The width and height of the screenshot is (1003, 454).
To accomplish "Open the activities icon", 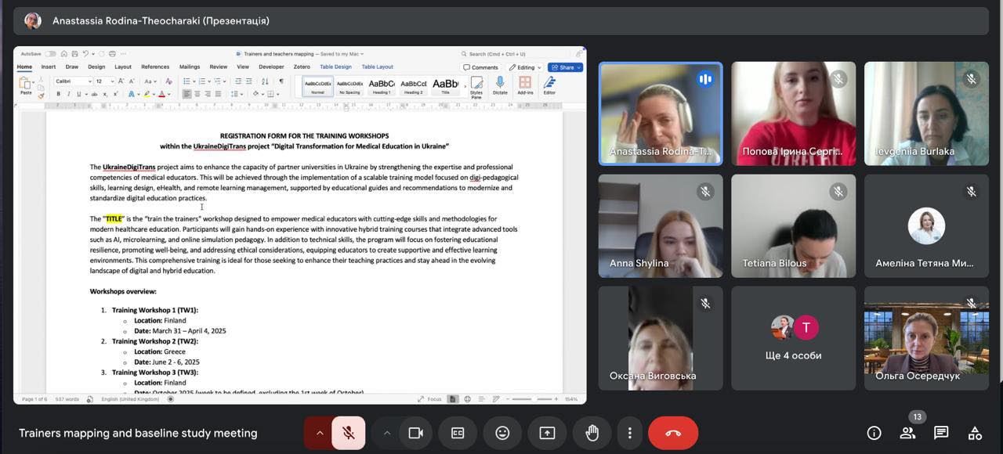I will 975,433.
